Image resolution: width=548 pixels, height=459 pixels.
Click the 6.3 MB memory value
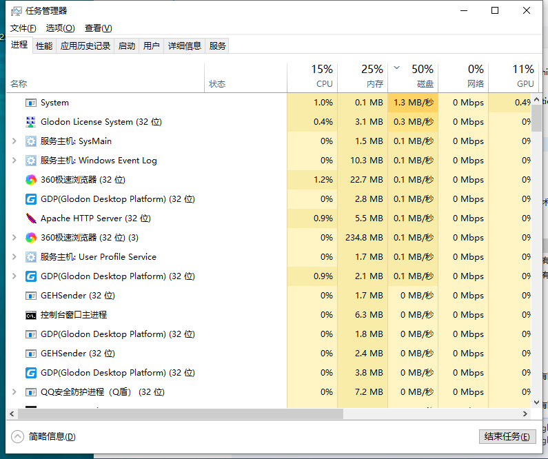click(369, 315)
